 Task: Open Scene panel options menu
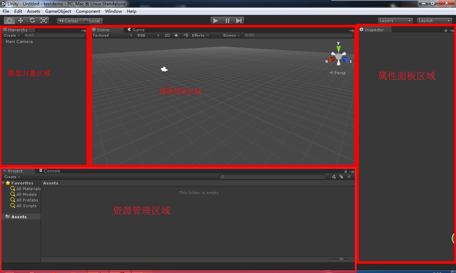[x=352, y=31]
